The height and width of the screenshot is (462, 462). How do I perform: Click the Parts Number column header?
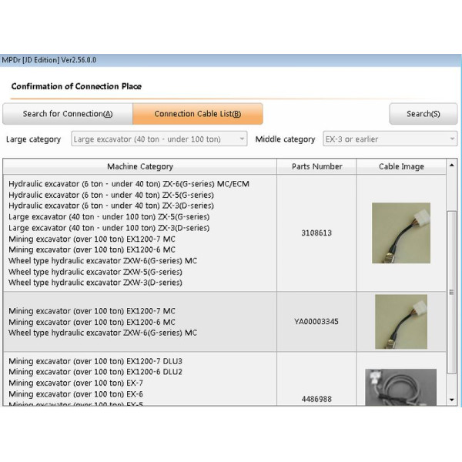[x=316, y=166]
